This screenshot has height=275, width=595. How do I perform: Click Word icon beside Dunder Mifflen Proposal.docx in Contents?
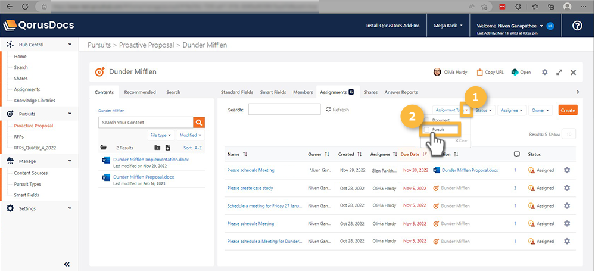click(x=106, y=177)
